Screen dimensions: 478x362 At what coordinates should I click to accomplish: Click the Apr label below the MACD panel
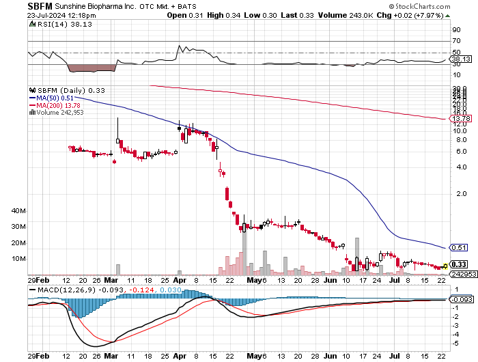pos(180,356)
